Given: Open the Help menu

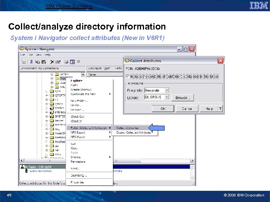Looking at the screenshot, I should pyautogui.click(x=48, y=55).
